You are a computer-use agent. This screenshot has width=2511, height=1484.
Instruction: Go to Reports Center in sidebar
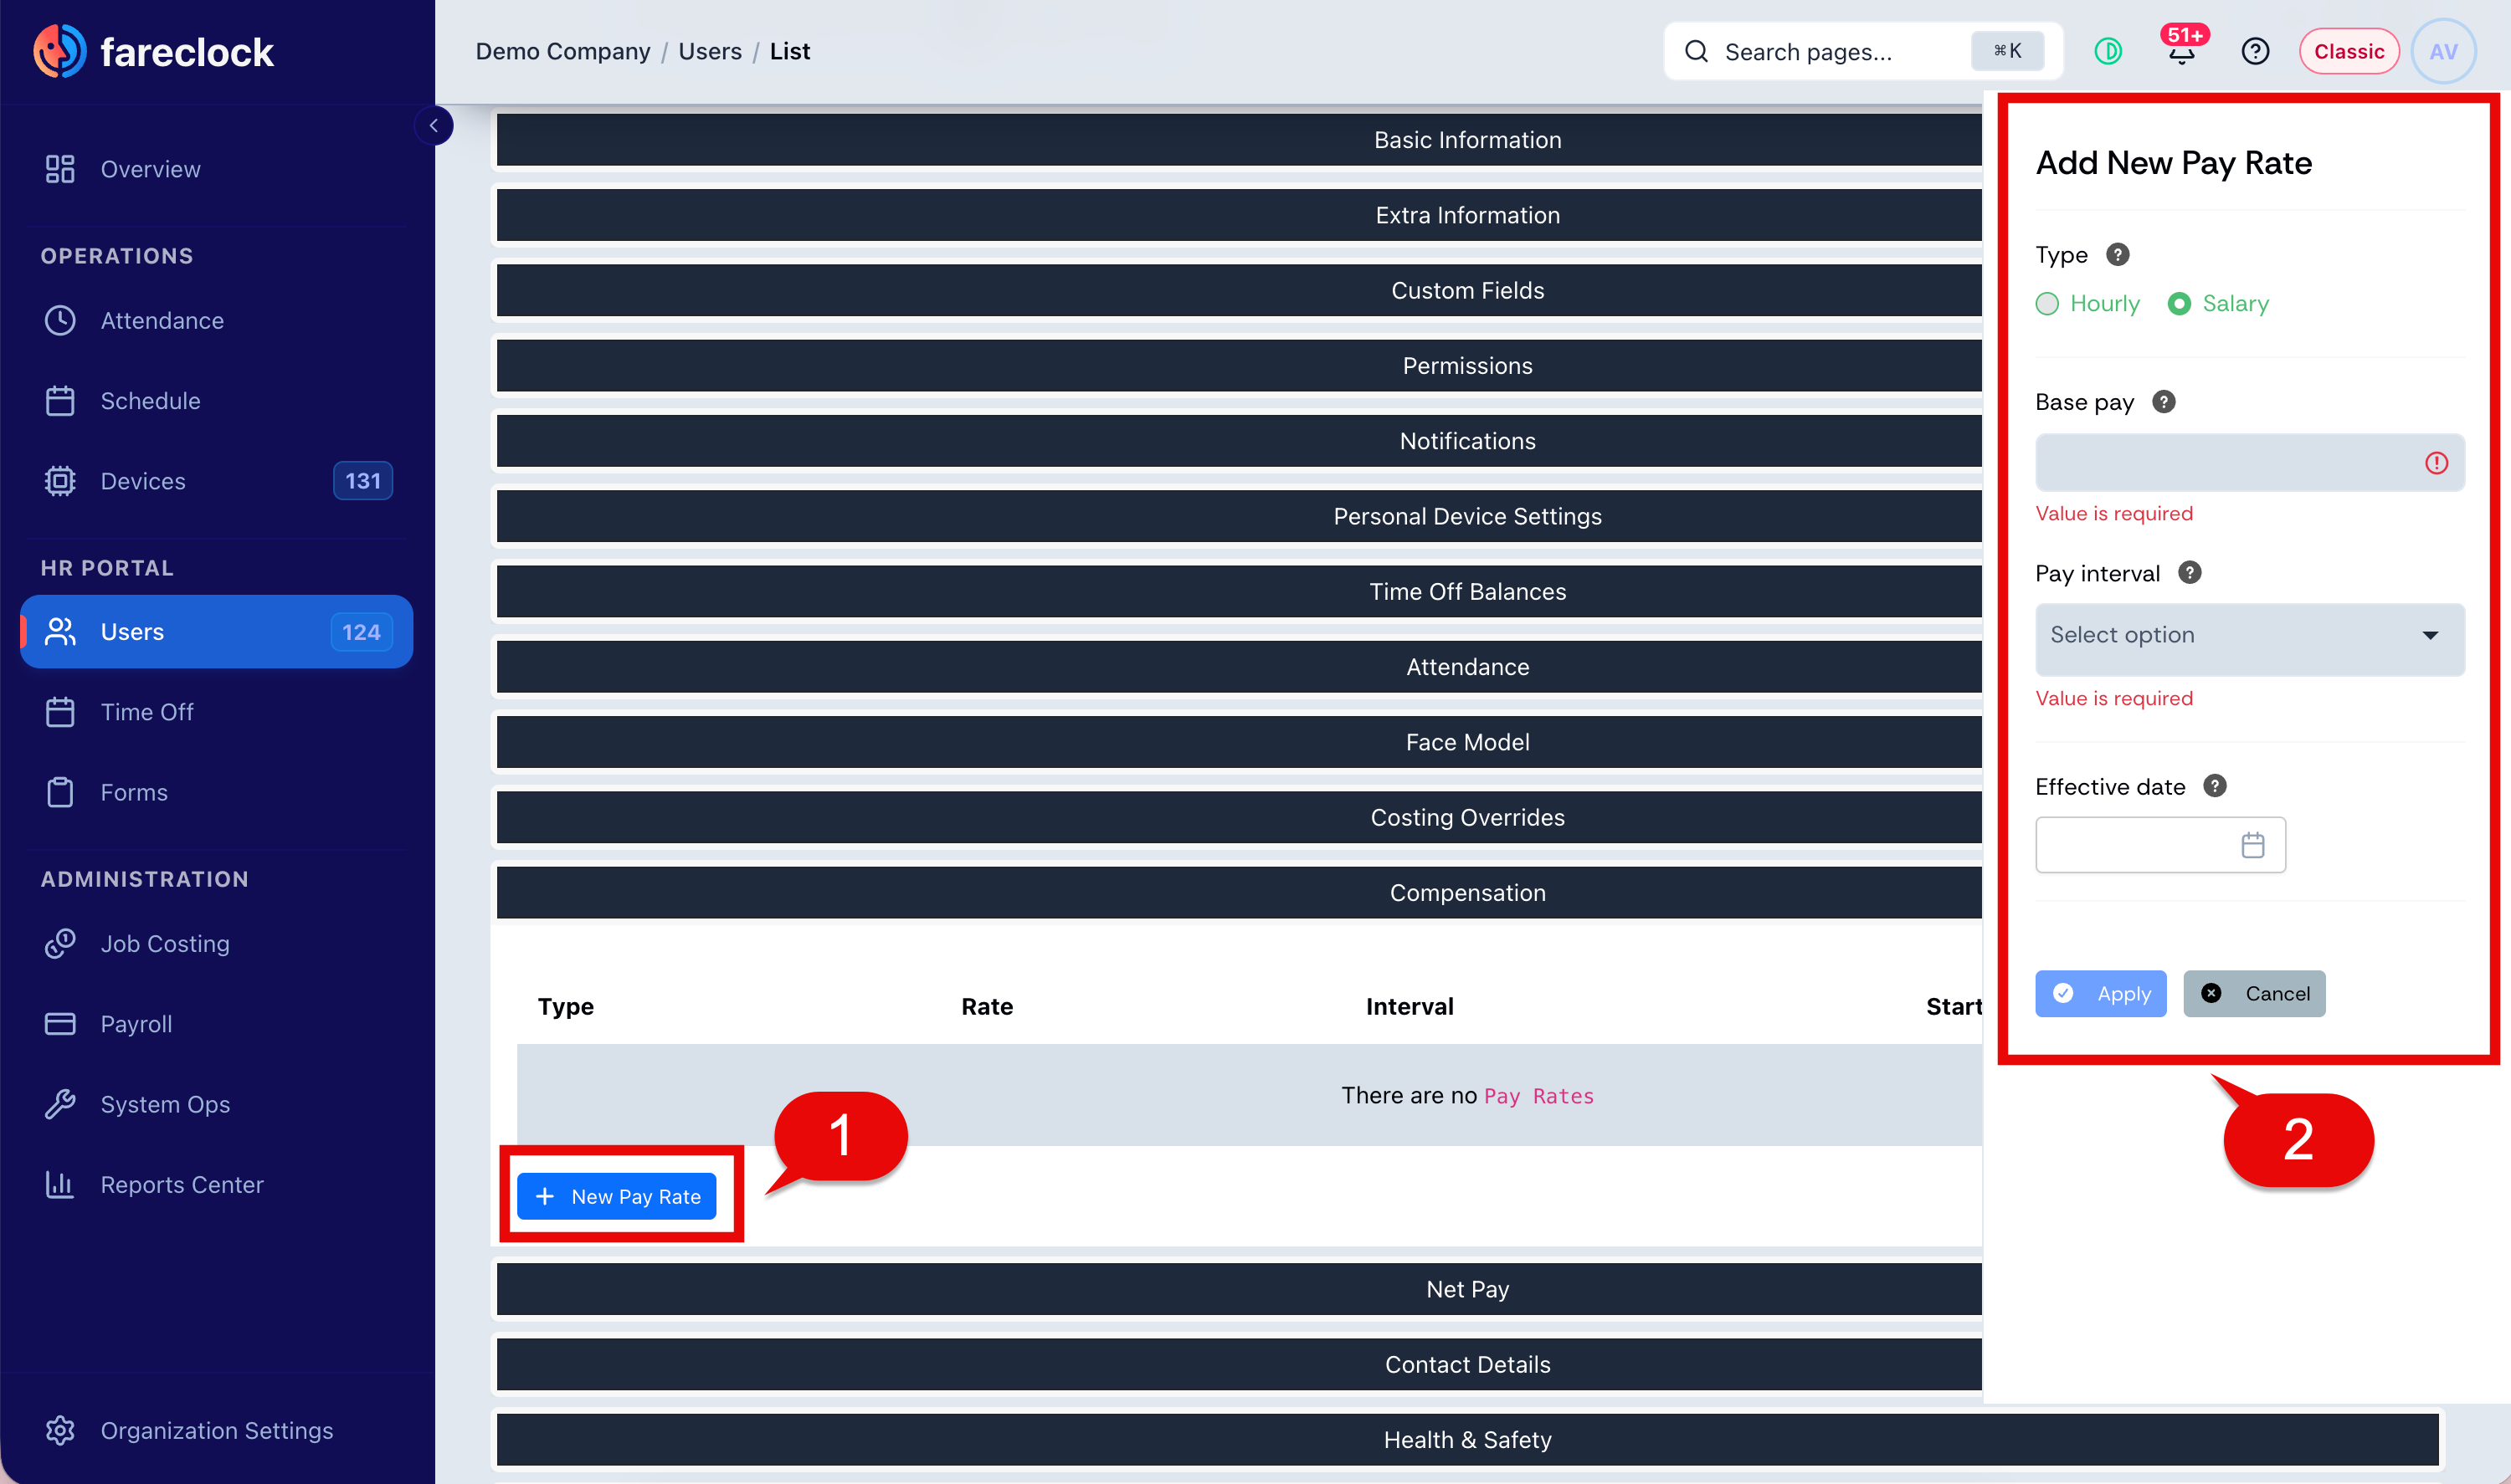tap(181, 1184)
